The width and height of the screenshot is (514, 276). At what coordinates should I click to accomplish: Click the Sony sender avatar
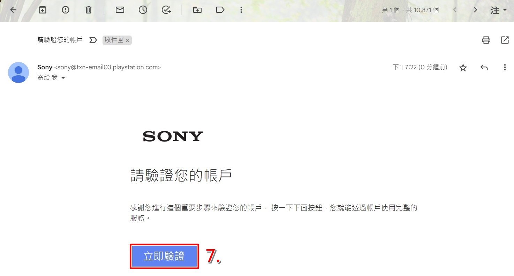click(18, 72)
